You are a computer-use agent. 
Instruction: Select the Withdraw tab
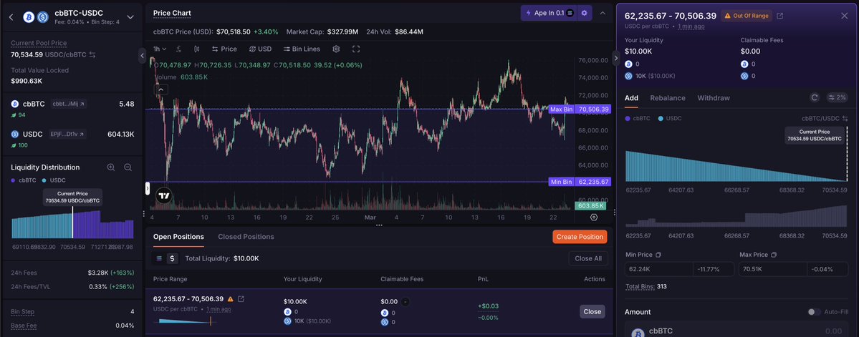click(x=714, y=98)
